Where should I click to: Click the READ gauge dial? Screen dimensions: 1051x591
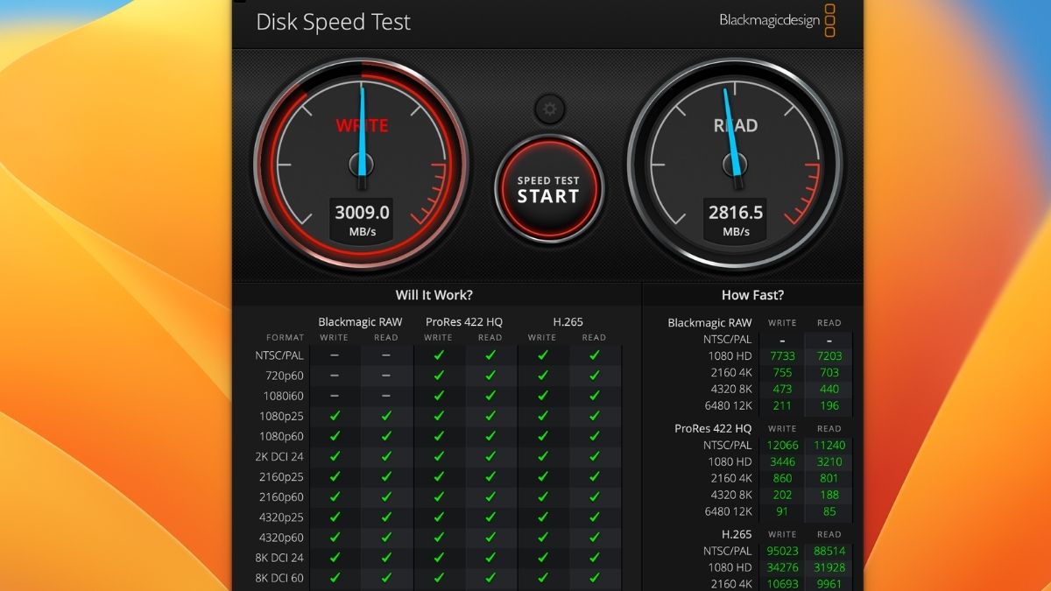pos(737,165)
